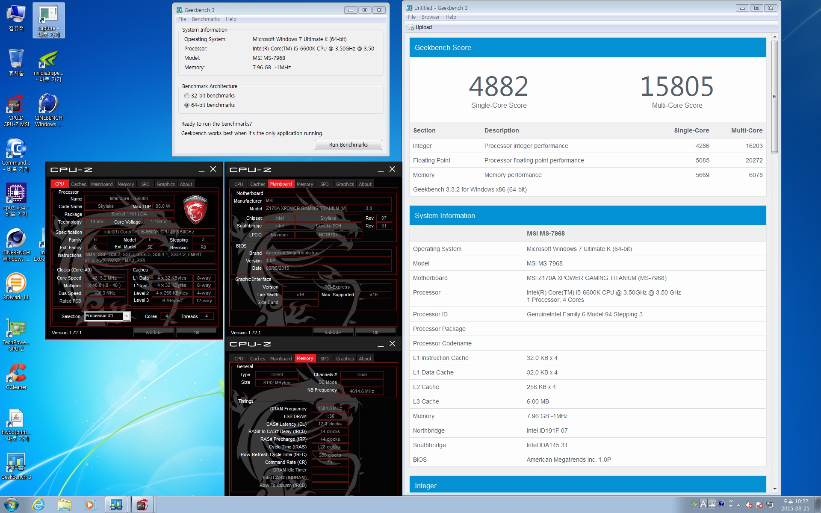Open Windows Media Player from taskbar
This screenshot has height=513, width=821.
coord(90,505)
